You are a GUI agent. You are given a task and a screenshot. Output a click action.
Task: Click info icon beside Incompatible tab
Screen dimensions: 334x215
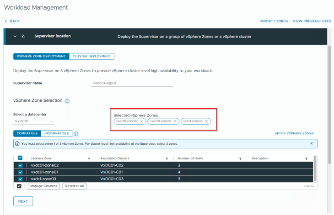coord(76,134)
